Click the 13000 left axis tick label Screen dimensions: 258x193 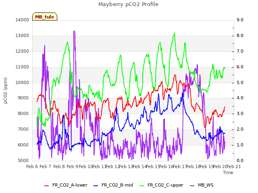(x=22, y=36)
